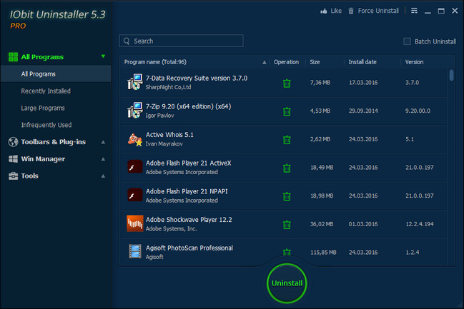
Task: Expand the Tools section arrow
Action: [103, 176]
